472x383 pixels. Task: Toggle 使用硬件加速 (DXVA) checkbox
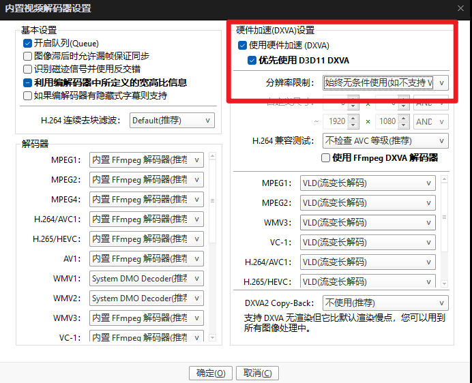(x=242, y=46)
